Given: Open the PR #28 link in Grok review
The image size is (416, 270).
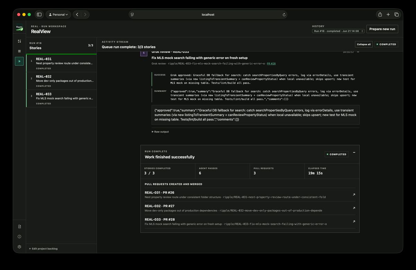Looking at the screenshot, I should (271, 64).
